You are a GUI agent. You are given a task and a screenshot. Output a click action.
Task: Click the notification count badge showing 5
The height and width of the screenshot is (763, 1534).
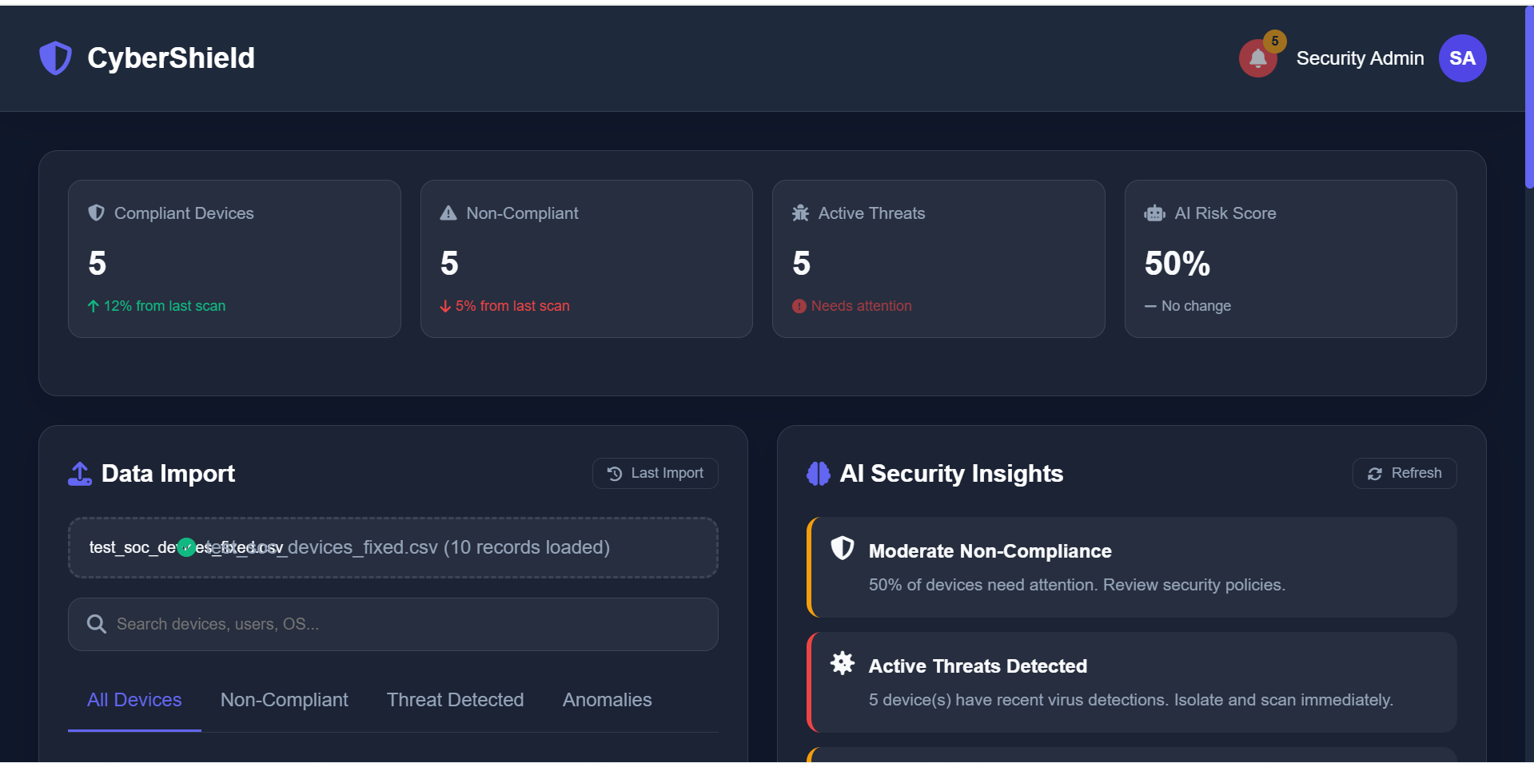(1275, 41)
